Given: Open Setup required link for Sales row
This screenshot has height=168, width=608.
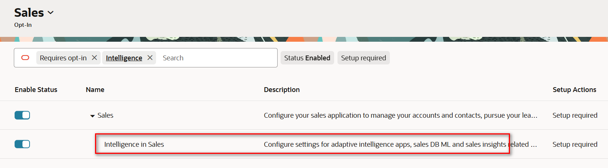Looking at the screenshot, I should point(575,115).
